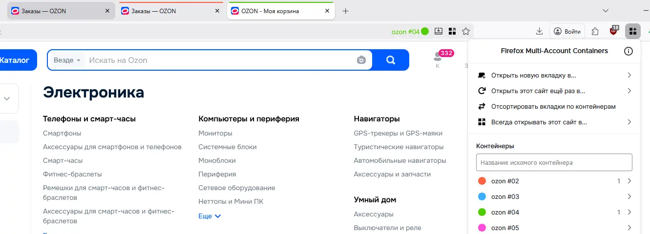Viewport: 650px width, 234px height.
Task: Open the Моноблоки link
Action: click(x=217, y=160)
